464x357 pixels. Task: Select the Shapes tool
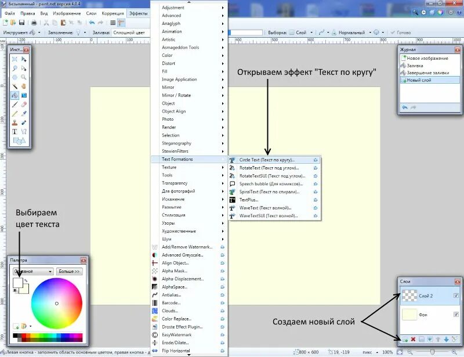coord(19,141)
